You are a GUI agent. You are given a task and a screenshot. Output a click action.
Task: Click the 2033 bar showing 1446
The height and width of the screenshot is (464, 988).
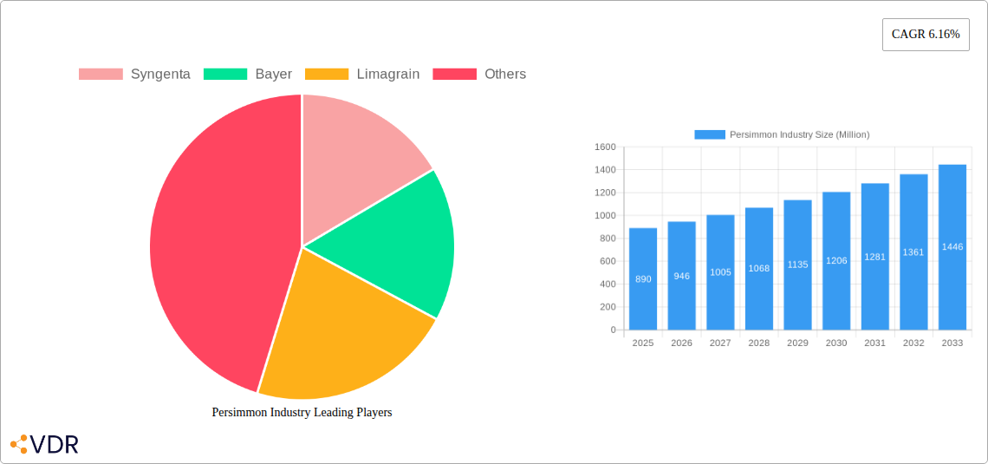tap(952, 247)
